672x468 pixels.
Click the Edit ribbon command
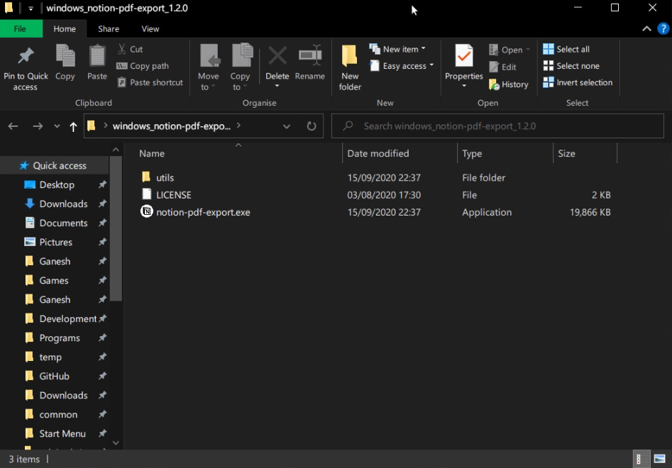(x=502, y=67)
